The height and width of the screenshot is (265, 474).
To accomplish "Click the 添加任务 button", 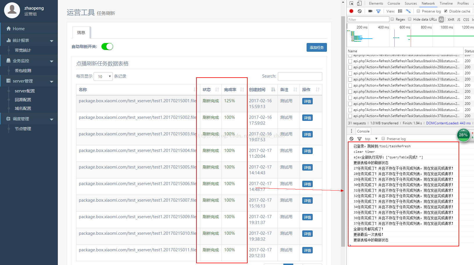I will click(x=316, y=47).
